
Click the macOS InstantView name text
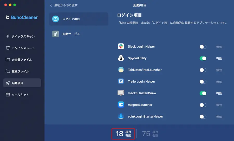tap(142, 93)
